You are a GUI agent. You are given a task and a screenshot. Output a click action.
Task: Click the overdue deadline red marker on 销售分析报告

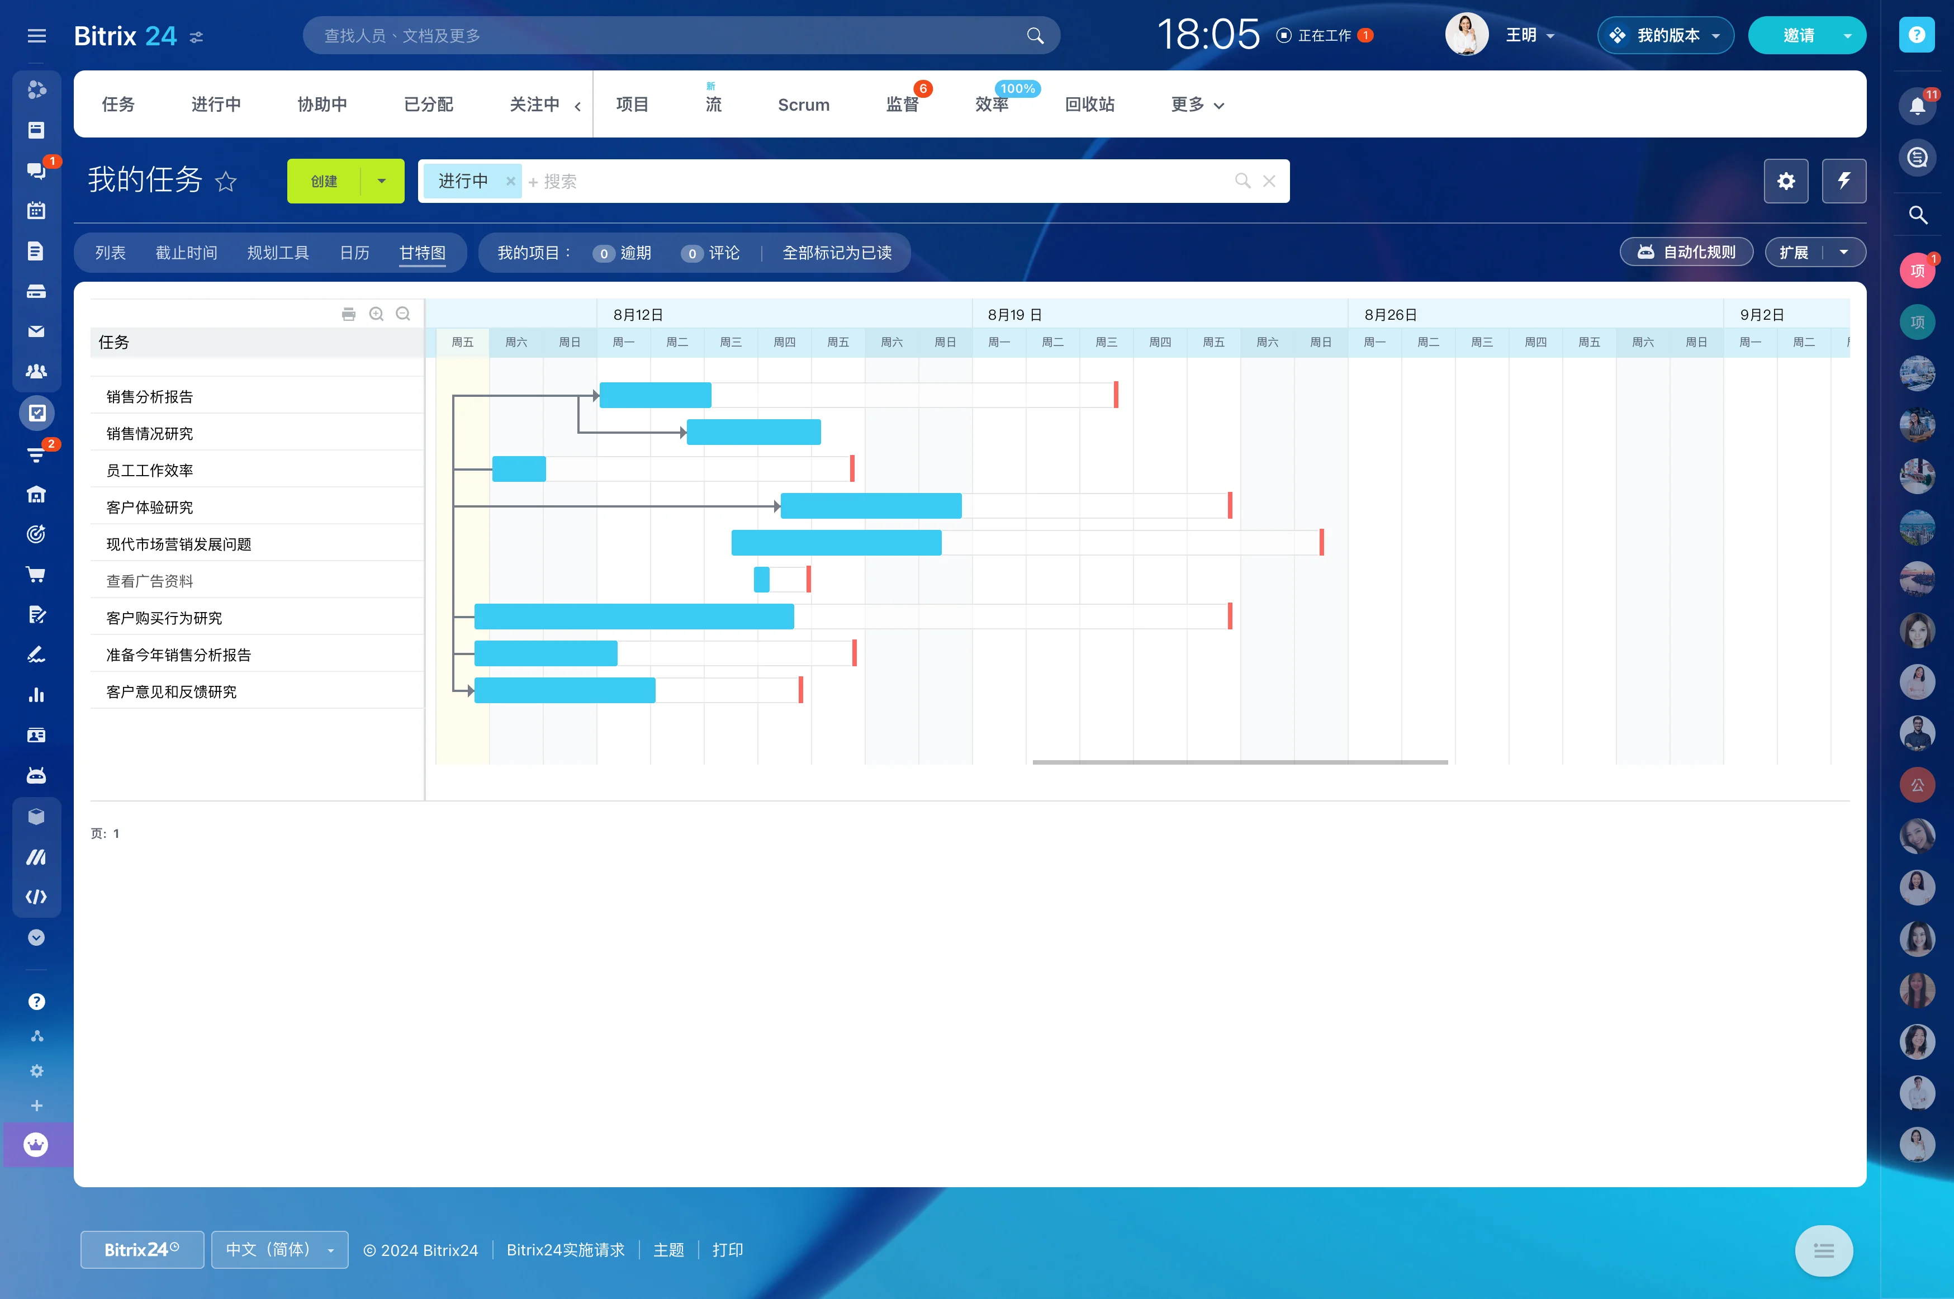pos(1116,395)
